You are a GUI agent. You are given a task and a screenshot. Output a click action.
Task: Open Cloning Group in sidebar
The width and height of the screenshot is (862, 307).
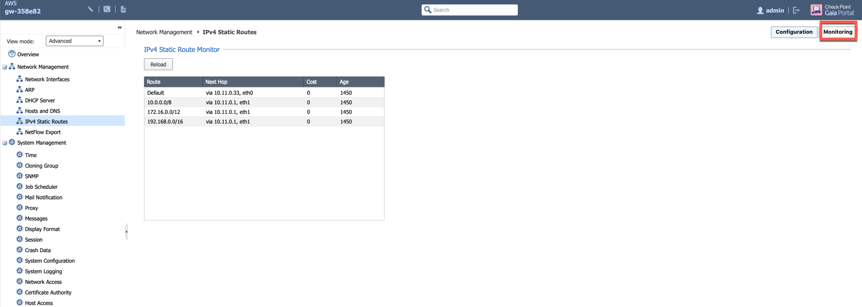point(41,166)
